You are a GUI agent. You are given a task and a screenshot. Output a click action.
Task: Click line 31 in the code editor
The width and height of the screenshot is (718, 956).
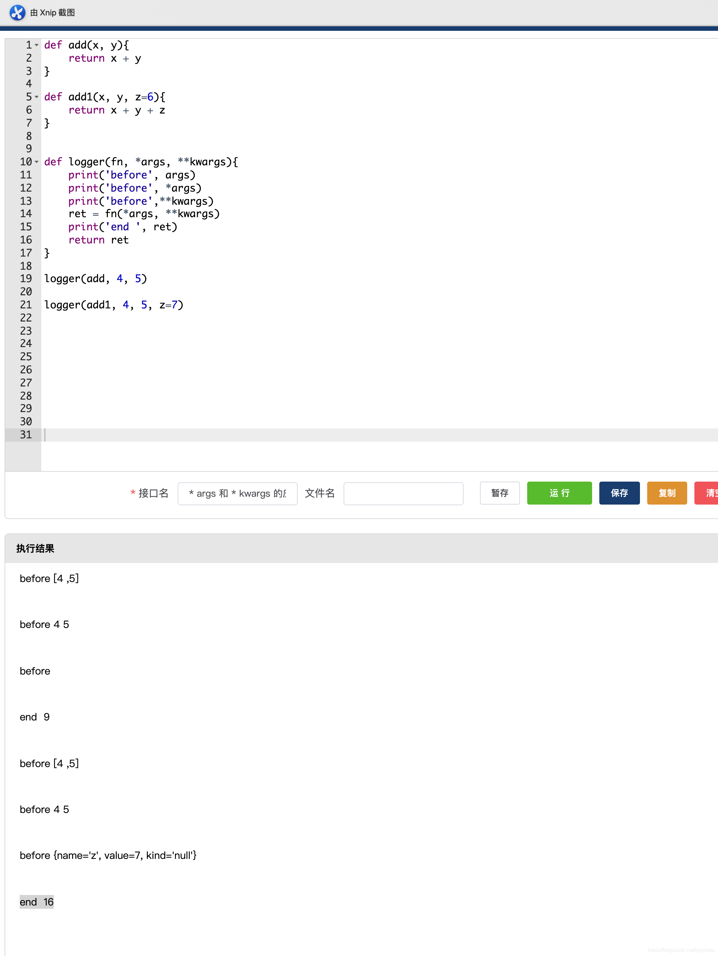[380, 435]
